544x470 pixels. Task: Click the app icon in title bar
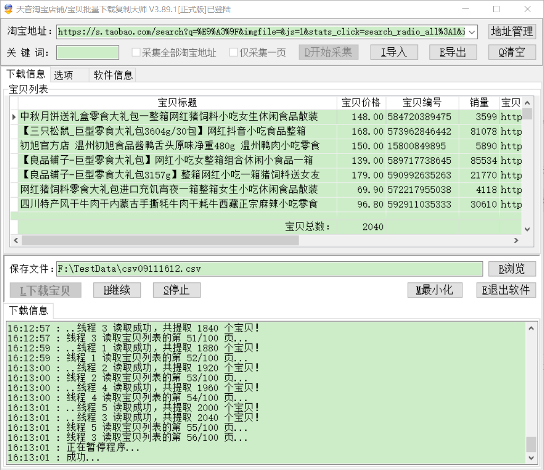tap(8, 9)
